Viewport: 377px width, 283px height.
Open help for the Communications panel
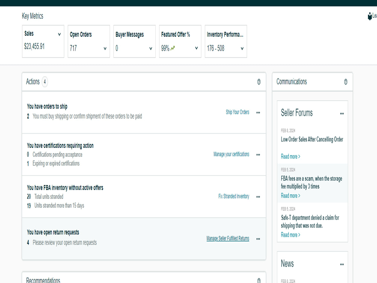point(345,82)
